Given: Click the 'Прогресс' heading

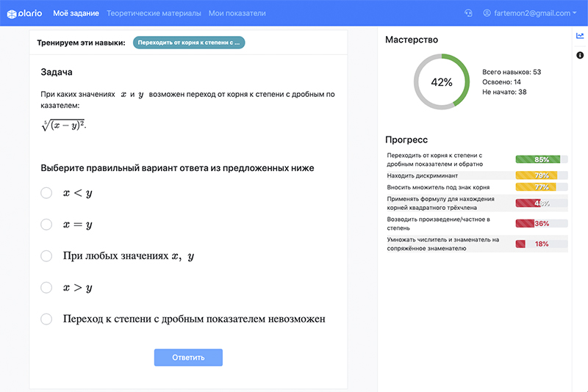Looking at the screenshot, I should 406,139.
